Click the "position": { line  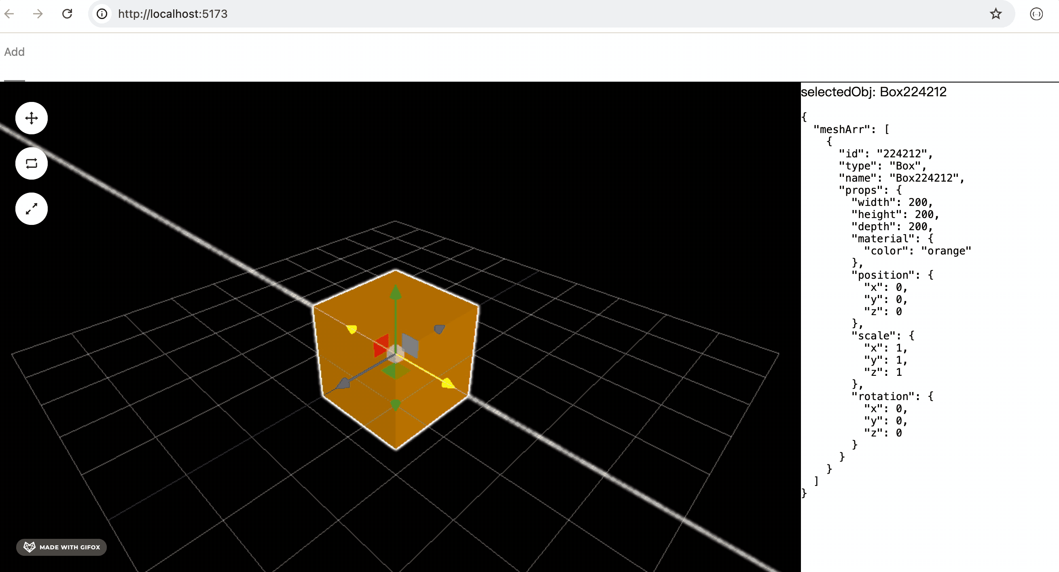point(892,275)
